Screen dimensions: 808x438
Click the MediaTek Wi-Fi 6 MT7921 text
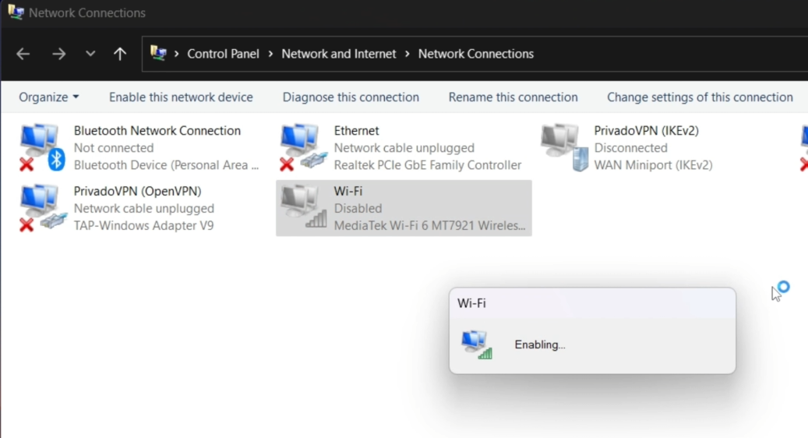coord(430,225)
